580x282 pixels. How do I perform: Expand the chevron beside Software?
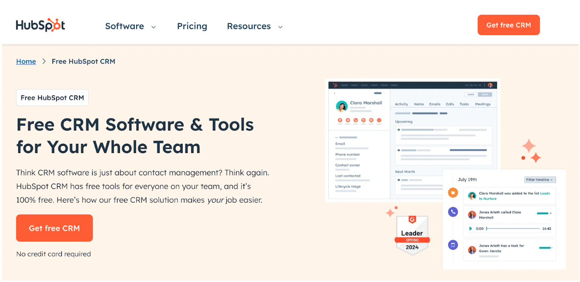point(153,27)
